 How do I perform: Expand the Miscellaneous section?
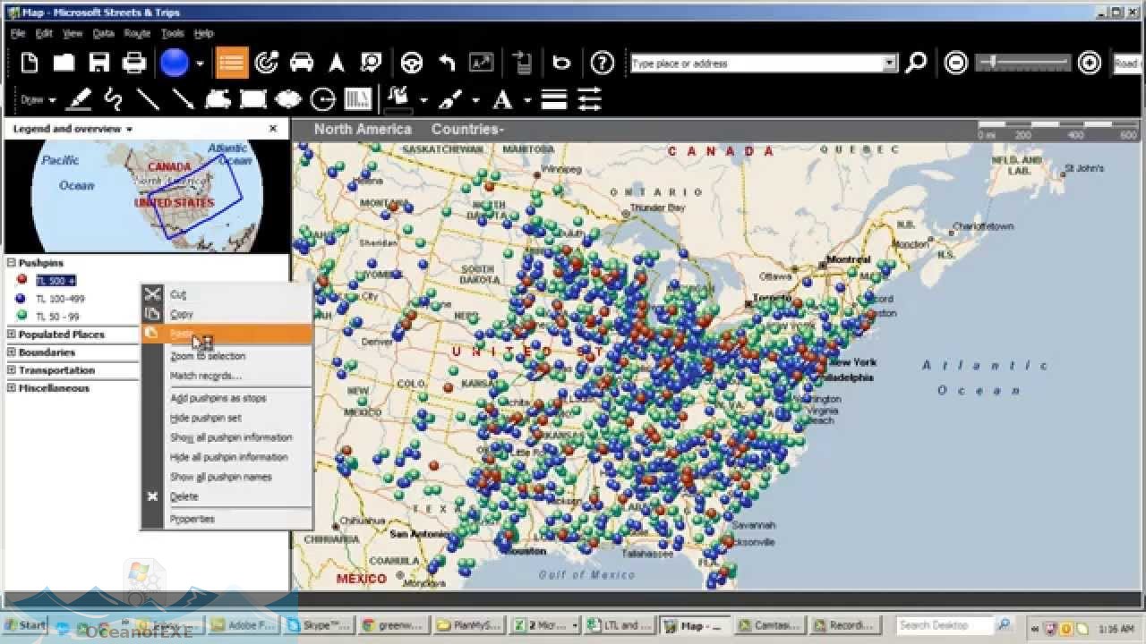[x=12, y=388]
